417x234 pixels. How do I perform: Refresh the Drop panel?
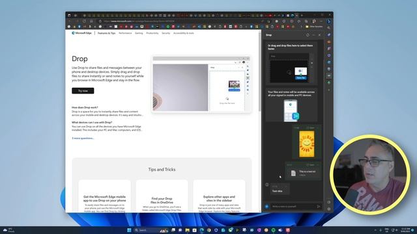click(x=308, y=35)
